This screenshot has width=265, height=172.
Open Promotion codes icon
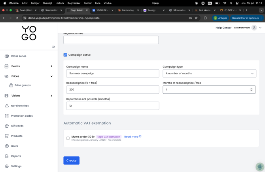pyautogui.click(x=7, y=116)
